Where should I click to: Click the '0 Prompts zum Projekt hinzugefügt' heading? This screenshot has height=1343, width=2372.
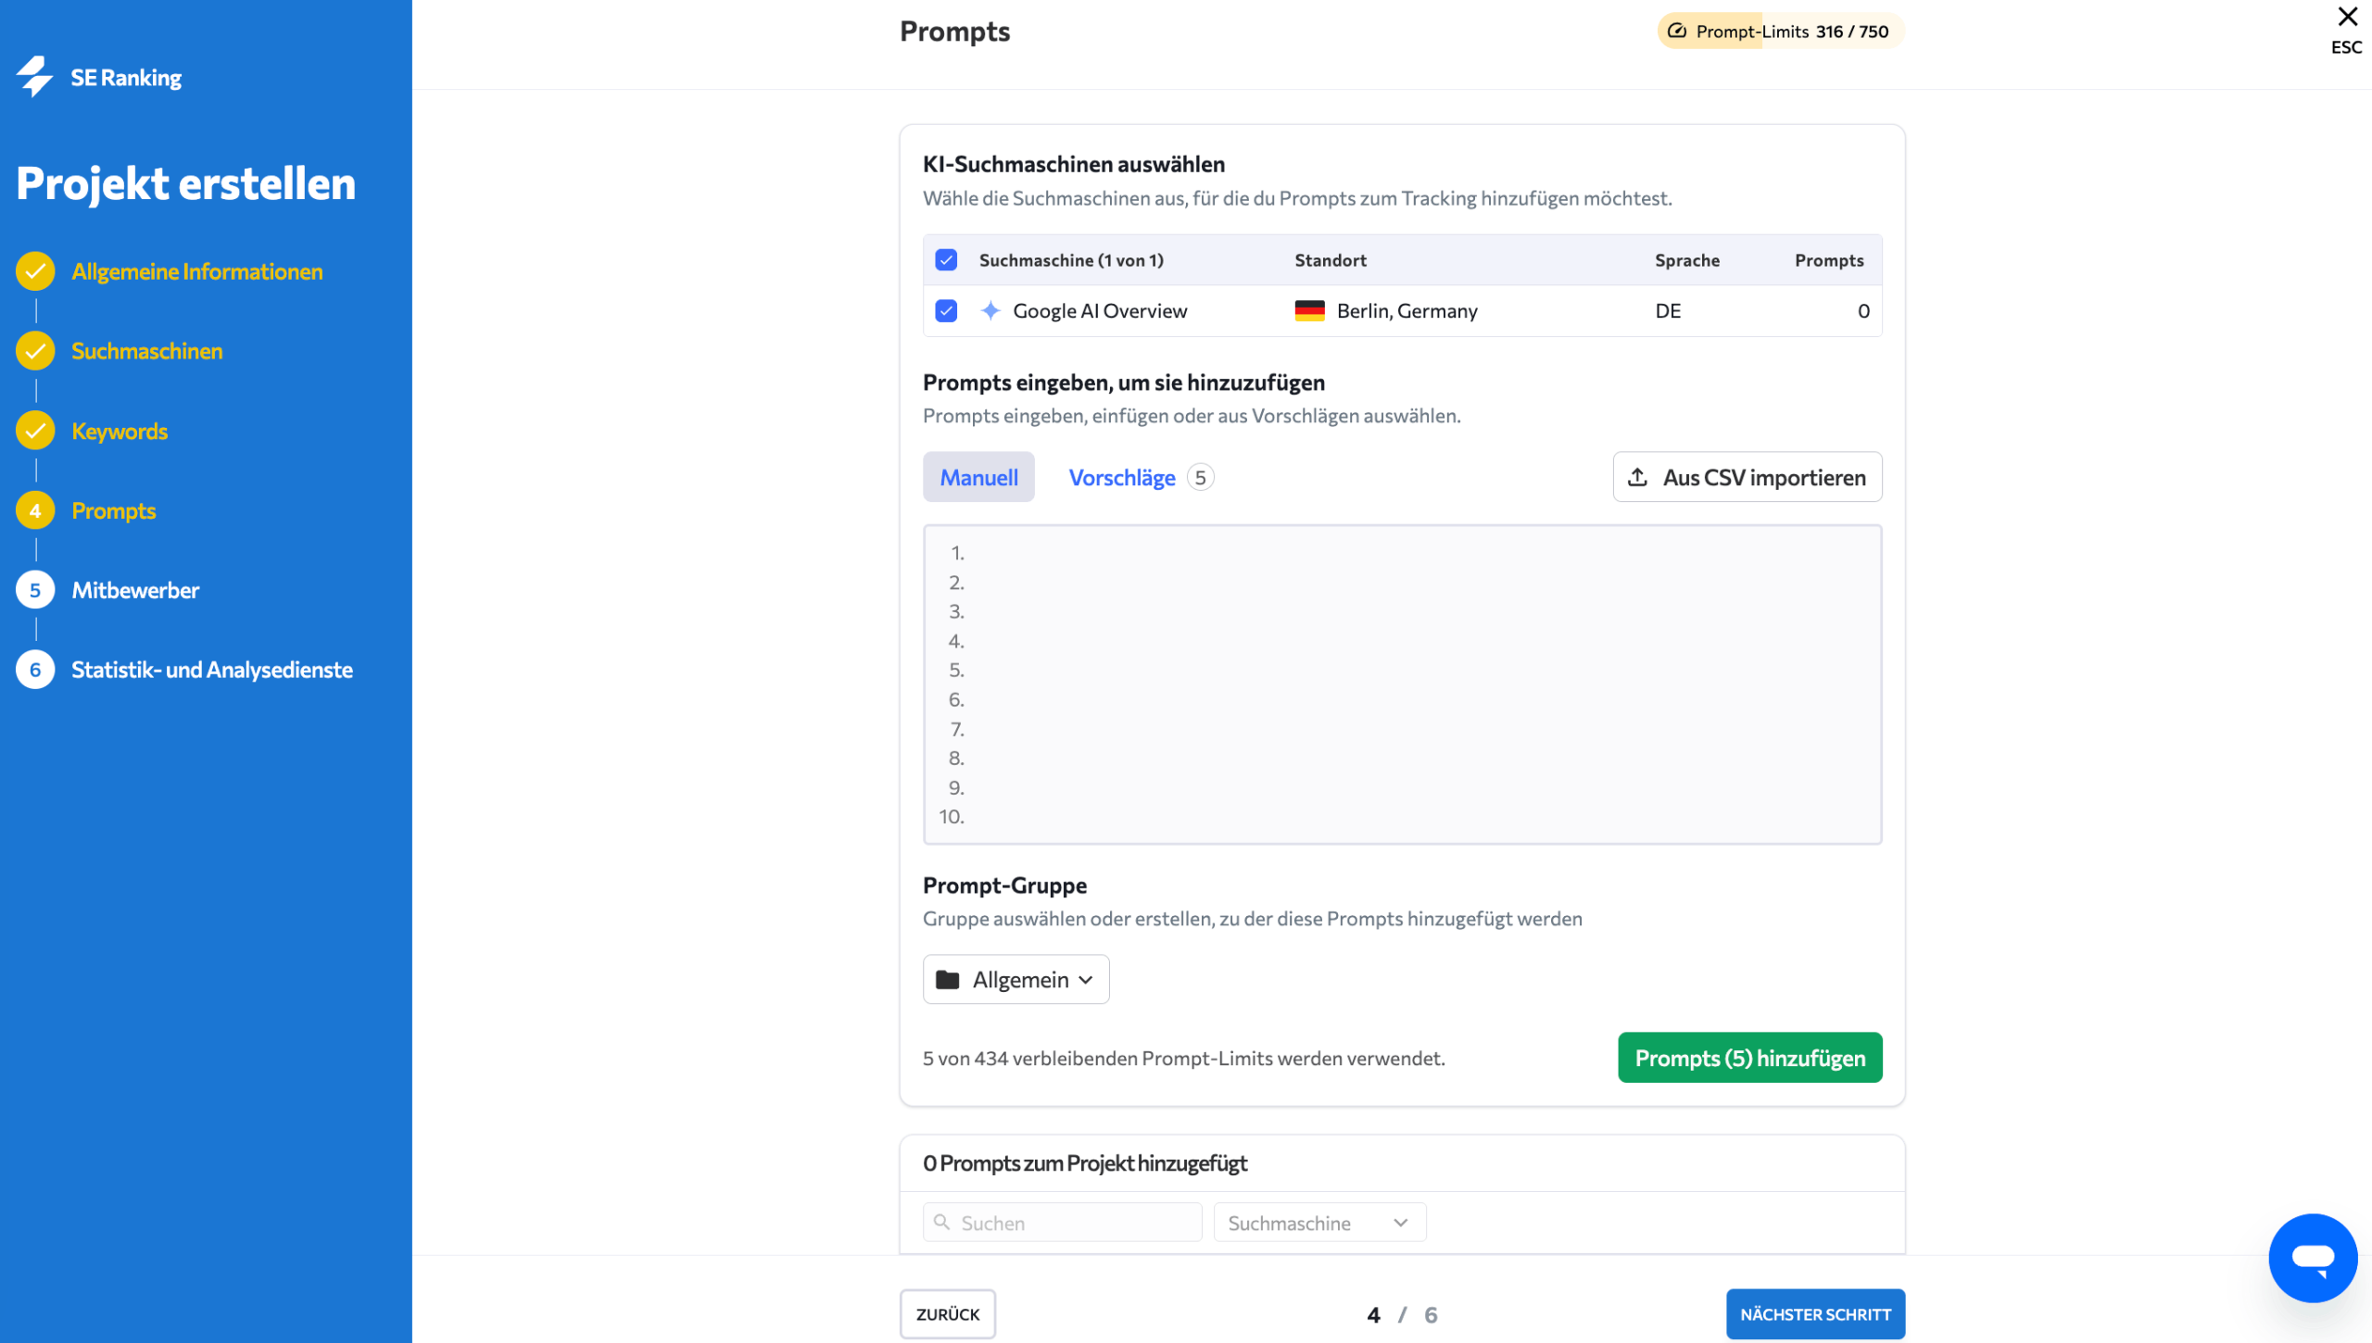1085,1163
